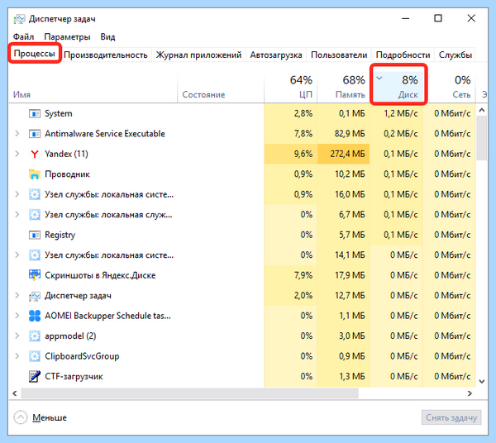
Task: Sort by the Состояние column header
Action: [x=221, y=88]
